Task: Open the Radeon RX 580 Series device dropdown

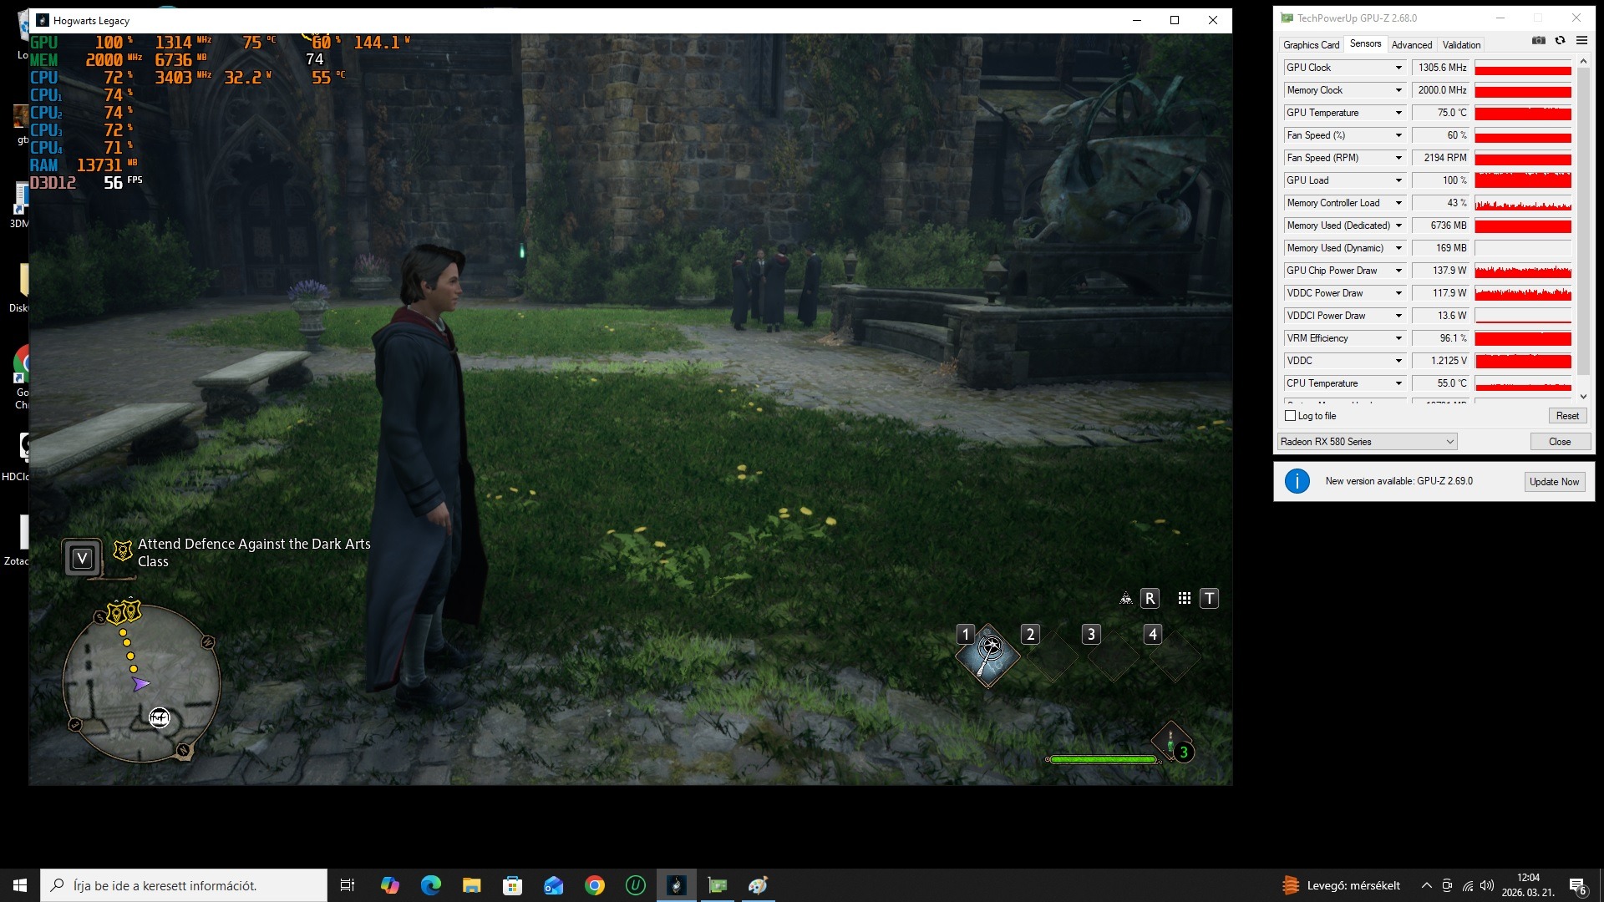Action: click(x=1449, y=442)
